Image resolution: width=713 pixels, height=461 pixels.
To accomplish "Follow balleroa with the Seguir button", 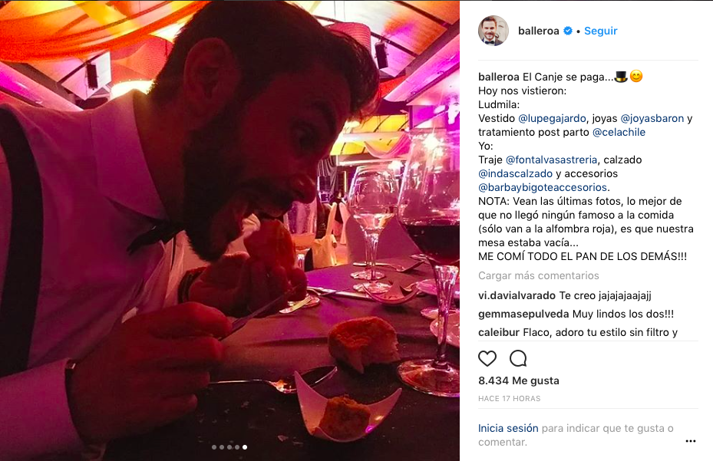I will [600, 31].
